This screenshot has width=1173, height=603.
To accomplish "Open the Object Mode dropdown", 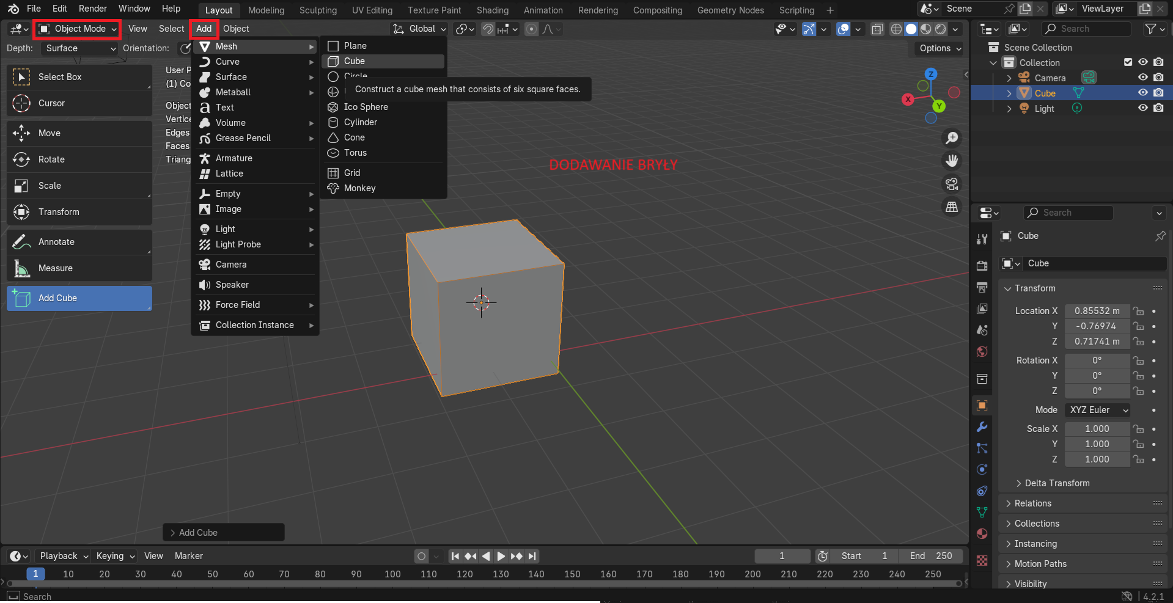I will [x=77, y=29].
